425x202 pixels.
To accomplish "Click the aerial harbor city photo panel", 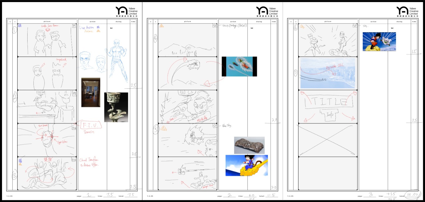I will pos(328,73).
